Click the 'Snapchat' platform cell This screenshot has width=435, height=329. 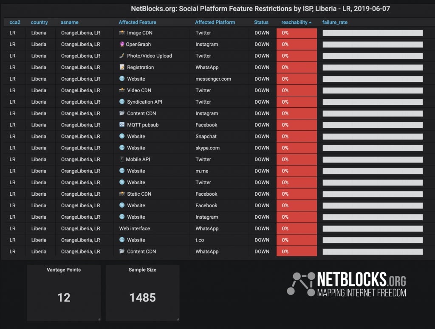[206, 136]
